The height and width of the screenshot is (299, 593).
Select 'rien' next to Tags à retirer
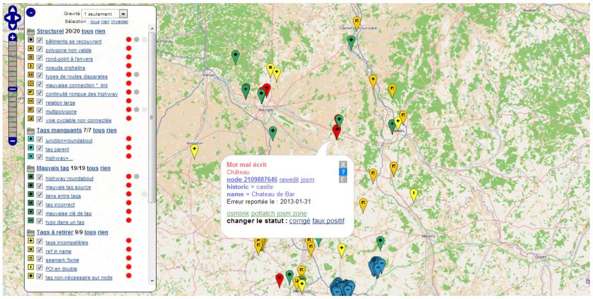[x=103, y=232]
